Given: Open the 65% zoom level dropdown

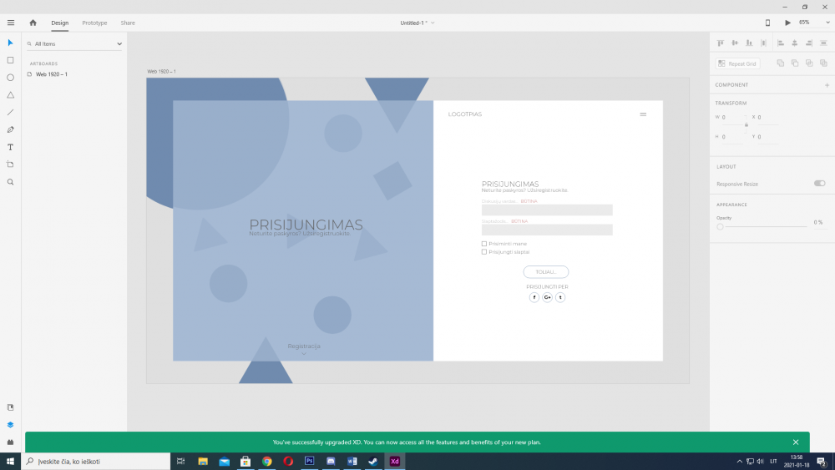Looking at the screenshot, I should coord(808,23).
